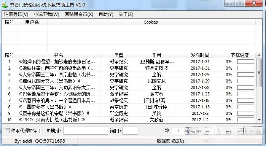Click author cell 民国文林
This screenshot has width=266, height=146.
[156, 81]
